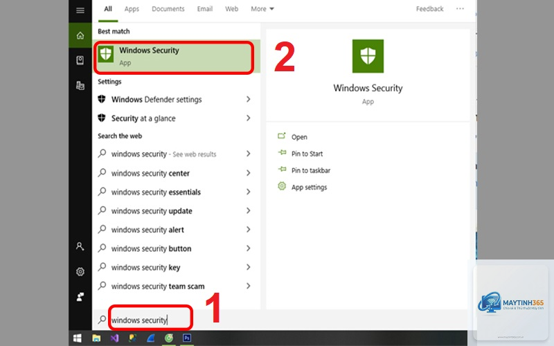Screen dimensions: 554x346
Task: Launch Visual Studio from the taskbar
Action: pos(114,338)
